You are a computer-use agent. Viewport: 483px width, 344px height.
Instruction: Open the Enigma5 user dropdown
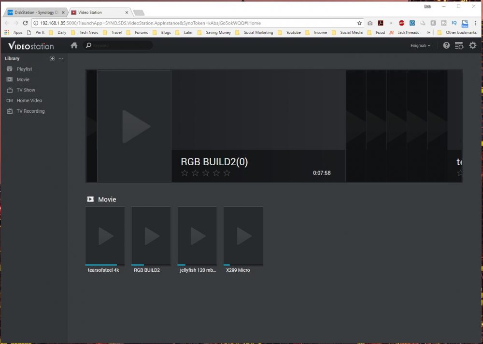click(420, 45)
